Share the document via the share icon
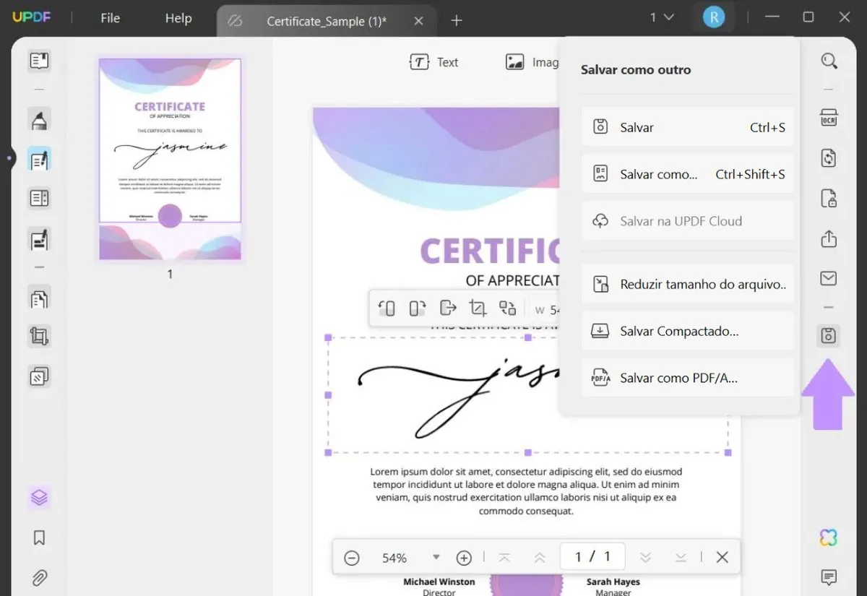 coord(829,238)
